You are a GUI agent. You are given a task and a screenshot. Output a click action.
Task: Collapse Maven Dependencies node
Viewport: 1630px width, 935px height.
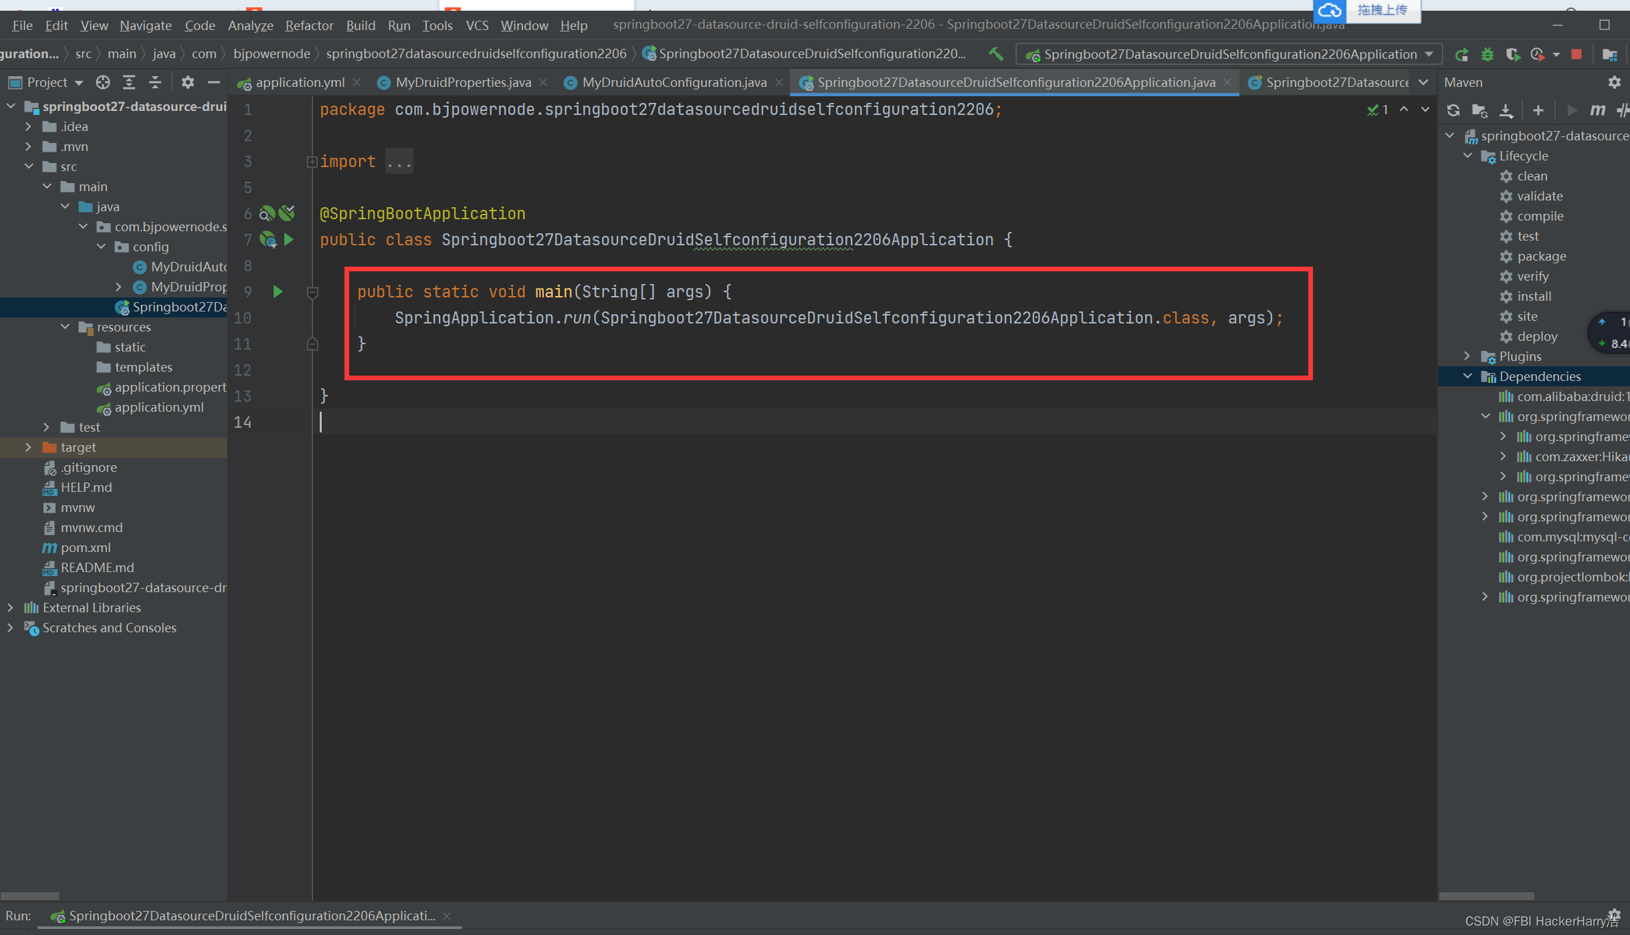pyautogui.click(x=1467, y=376)
